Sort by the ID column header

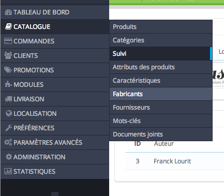pos(138,144)
